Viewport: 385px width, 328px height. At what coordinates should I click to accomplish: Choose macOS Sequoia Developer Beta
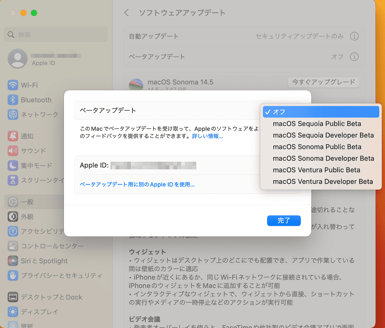pyautogui.click(x=323, y=135)
